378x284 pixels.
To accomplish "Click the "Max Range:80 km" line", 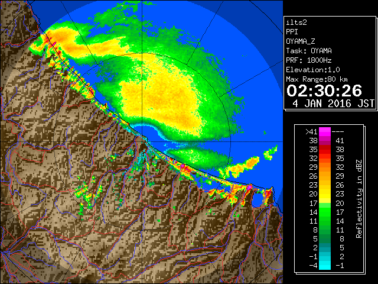I will point(317,79).
